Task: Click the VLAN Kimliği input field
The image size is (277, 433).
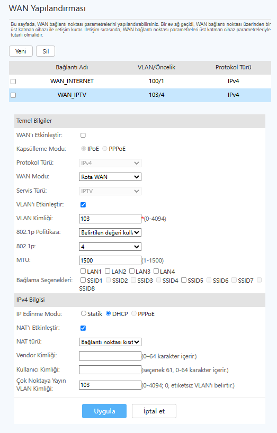Action: tap(110, 219)
